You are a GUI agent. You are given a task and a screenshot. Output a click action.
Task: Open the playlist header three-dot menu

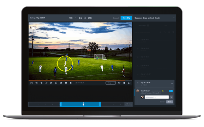coord(173,18)
